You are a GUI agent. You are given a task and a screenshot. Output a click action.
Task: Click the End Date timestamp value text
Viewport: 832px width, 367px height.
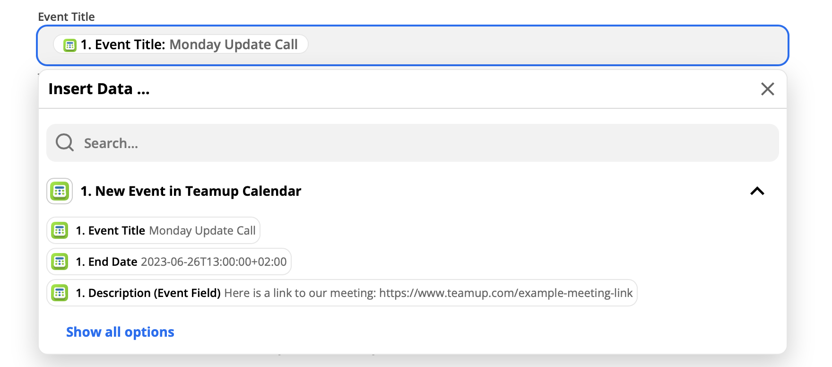(214, 262)
